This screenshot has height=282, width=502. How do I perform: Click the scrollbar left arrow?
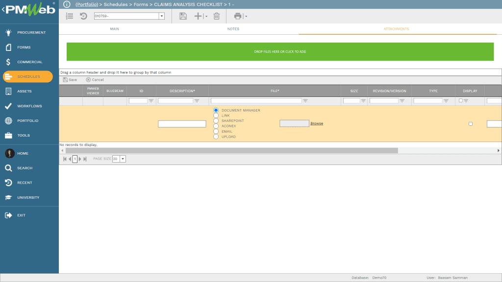tap(62, 151)
